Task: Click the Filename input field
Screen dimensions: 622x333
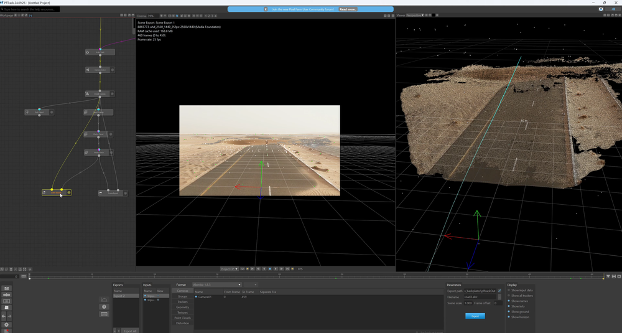Action: (x=480, y=297)
